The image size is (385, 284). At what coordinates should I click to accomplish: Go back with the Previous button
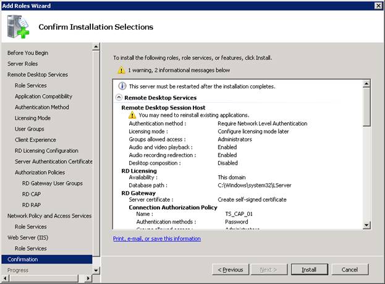click(228, 270)
